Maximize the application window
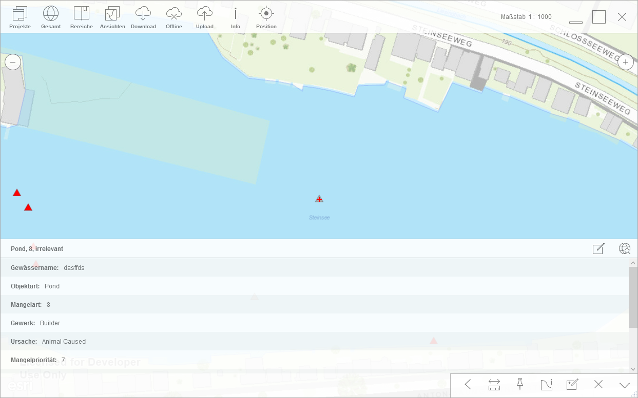 click(599, 17)
